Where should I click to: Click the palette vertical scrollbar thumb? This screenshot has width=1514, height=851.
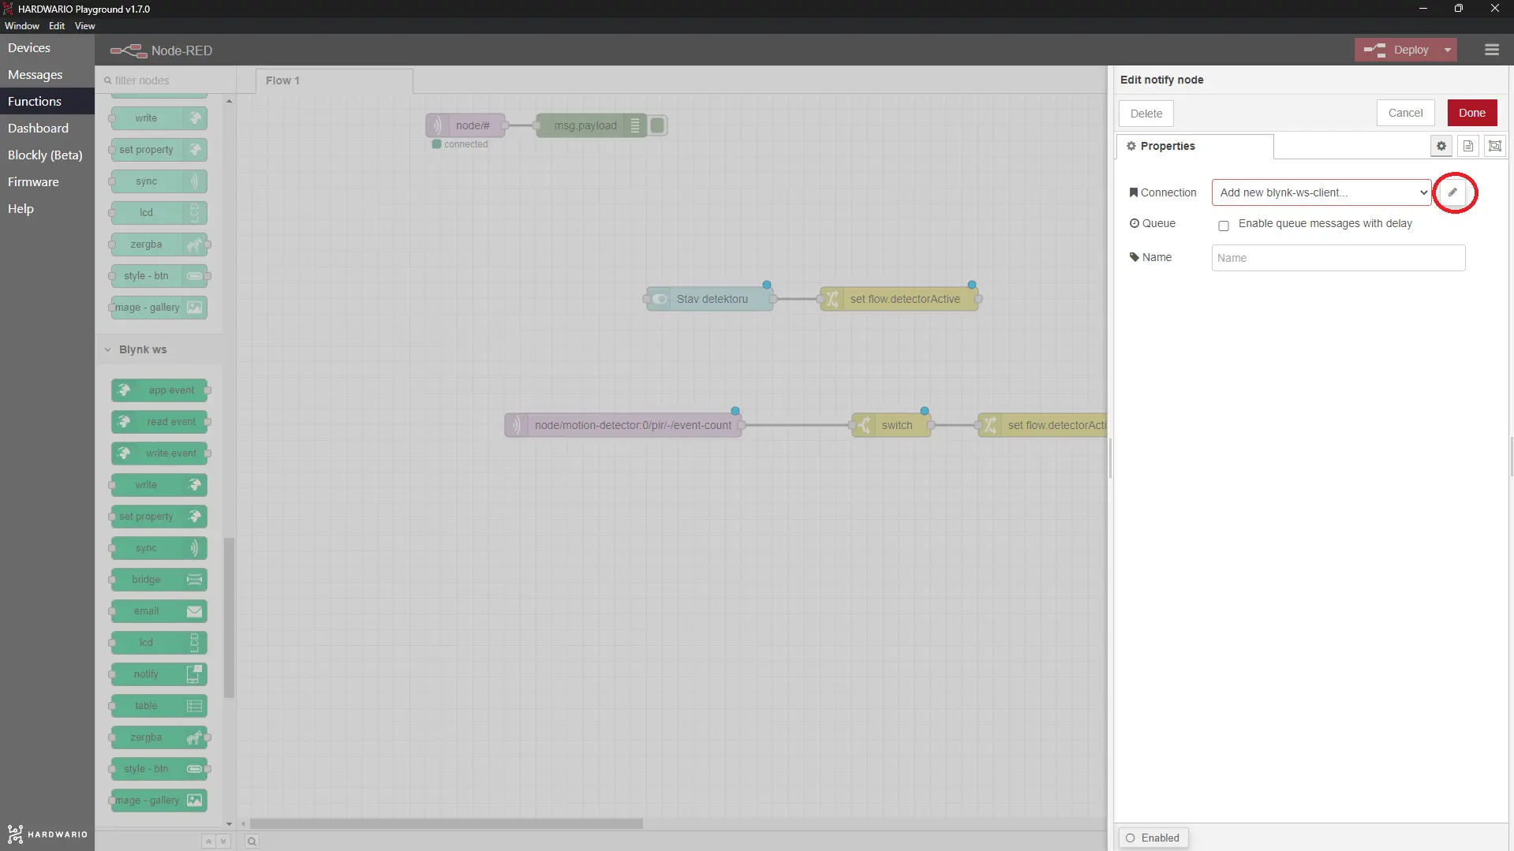click(229, 618)
